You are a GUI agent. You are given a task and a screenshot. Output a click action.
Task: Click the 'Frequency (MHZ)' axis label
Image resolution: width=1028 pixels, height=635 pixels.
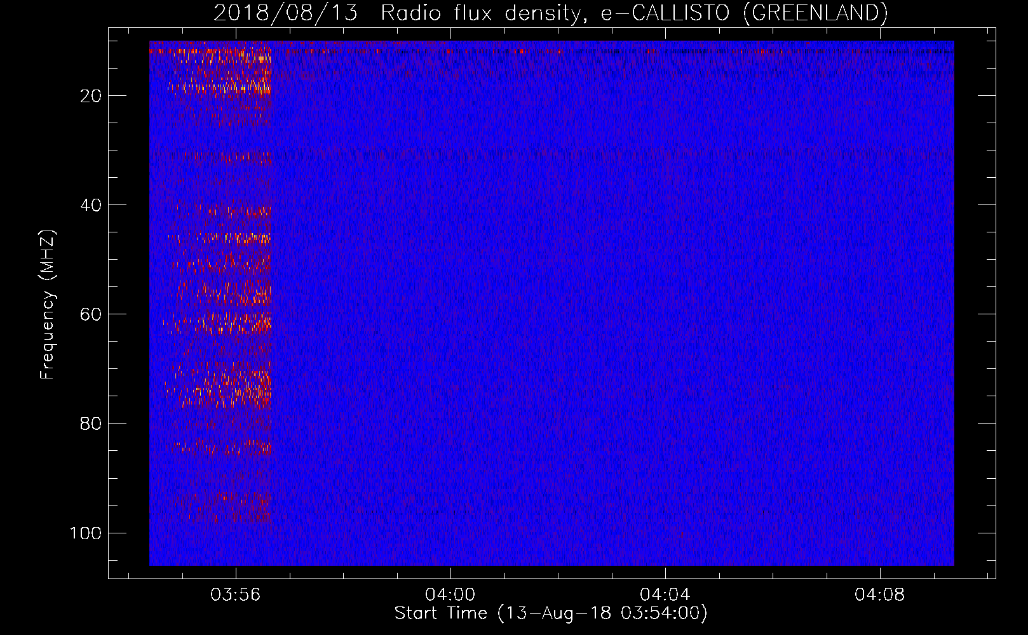[x=48, y=304]
